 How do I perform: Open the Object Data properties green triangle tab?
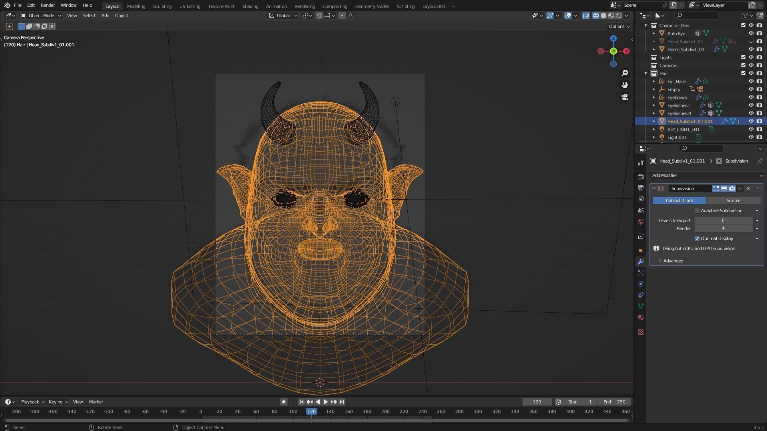tap(641, 306)
